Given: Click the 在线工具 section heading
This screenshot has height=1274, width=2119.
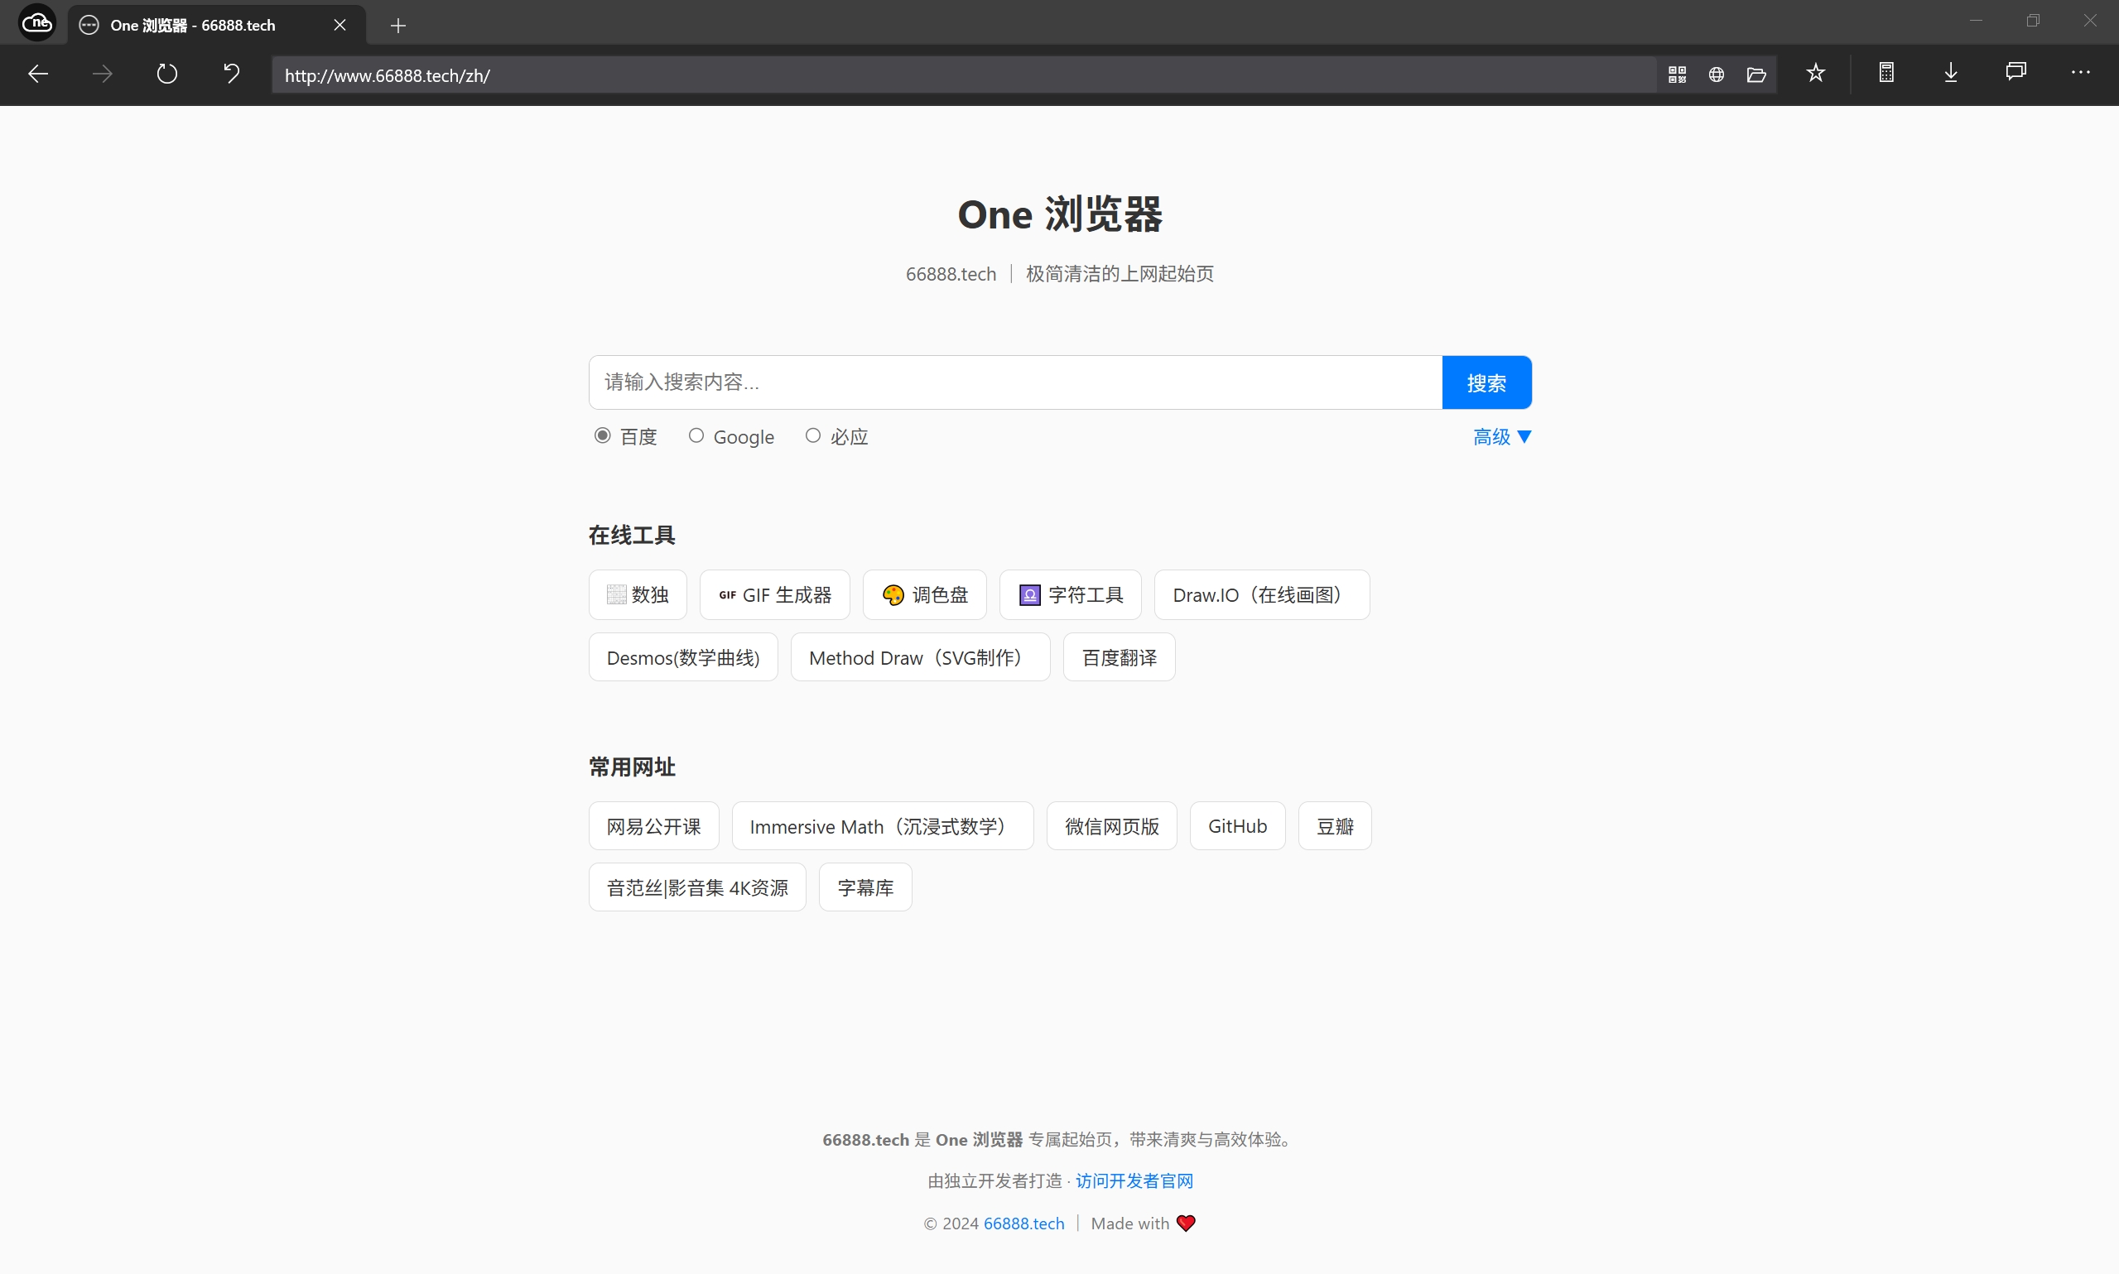Looking at the screenshot, I should click(632, 536).
